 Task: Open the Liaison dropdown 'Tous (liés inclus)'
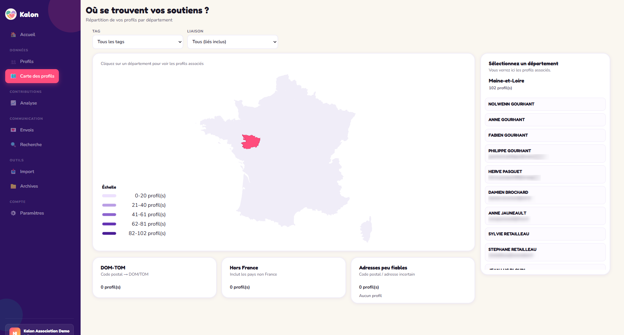[x=233, y=42]
